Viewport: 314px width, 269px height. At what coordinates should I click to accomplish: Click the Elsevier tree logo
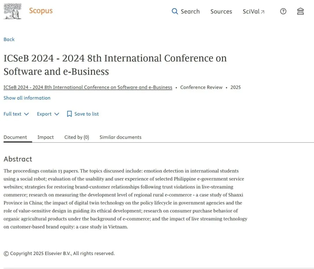click(x=13, y=11)
